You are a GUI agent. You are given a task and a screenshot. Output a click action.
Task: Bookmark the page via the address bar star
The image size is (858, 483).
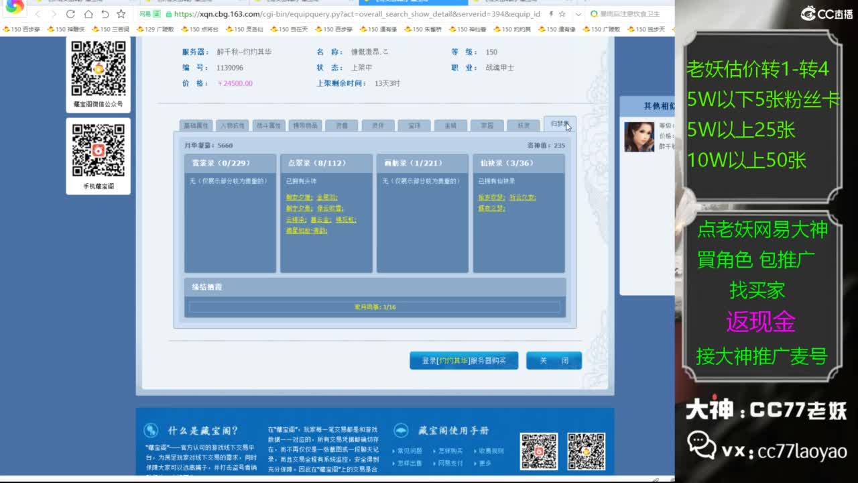tap(562, 14)
